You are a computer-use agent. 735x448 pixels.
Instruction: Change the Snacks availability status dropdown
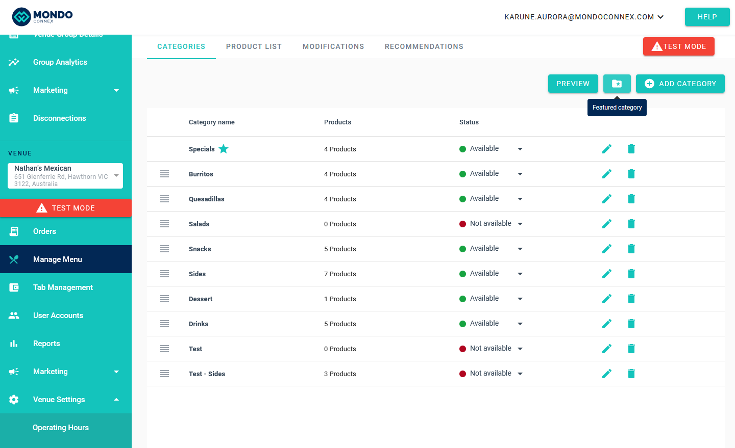[520, 249]
